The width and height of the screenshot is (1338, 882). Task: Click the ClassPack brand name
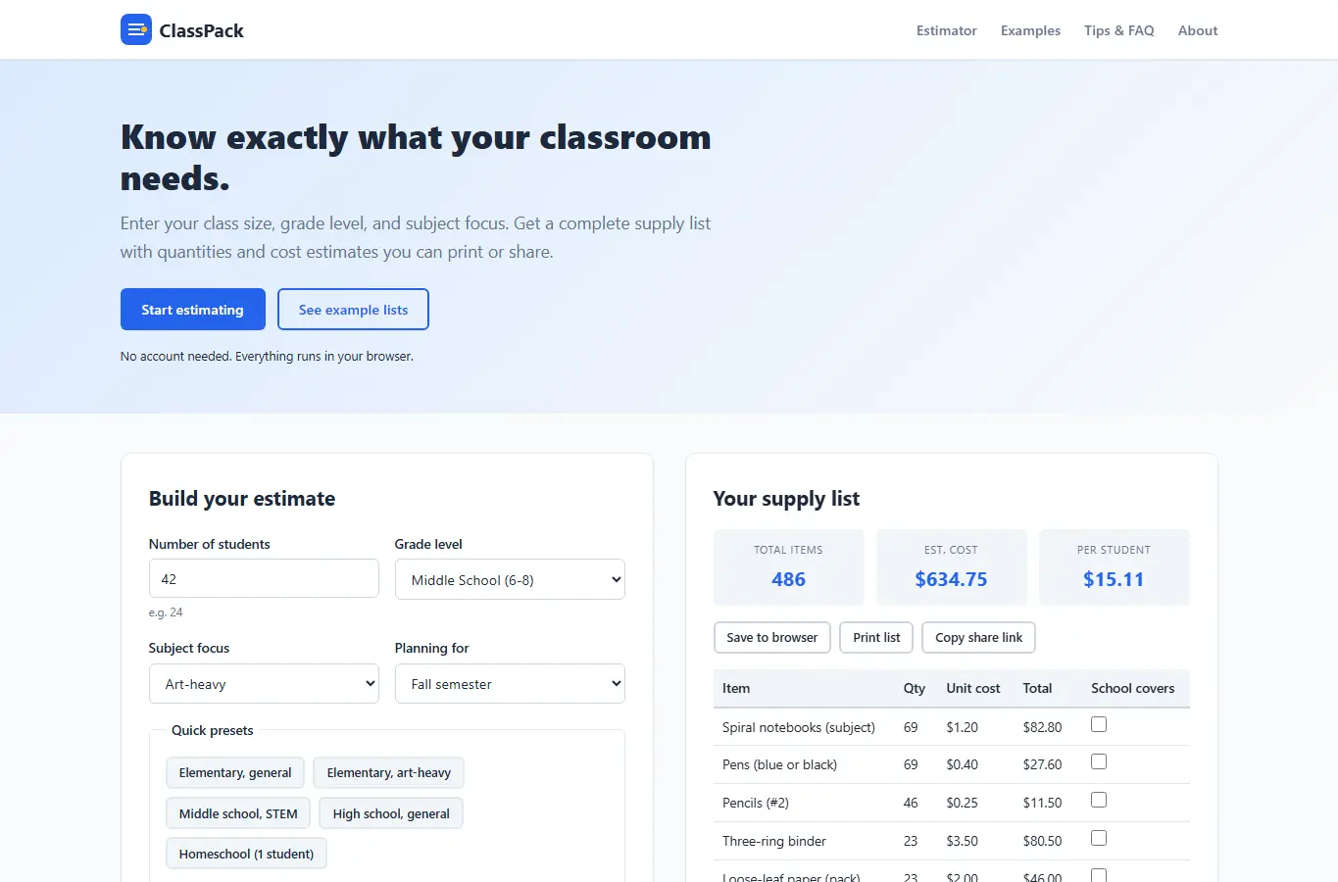point(202,30)
